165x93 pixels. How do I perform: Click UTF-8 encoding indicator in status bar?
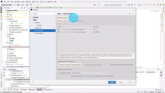(146, 92)
